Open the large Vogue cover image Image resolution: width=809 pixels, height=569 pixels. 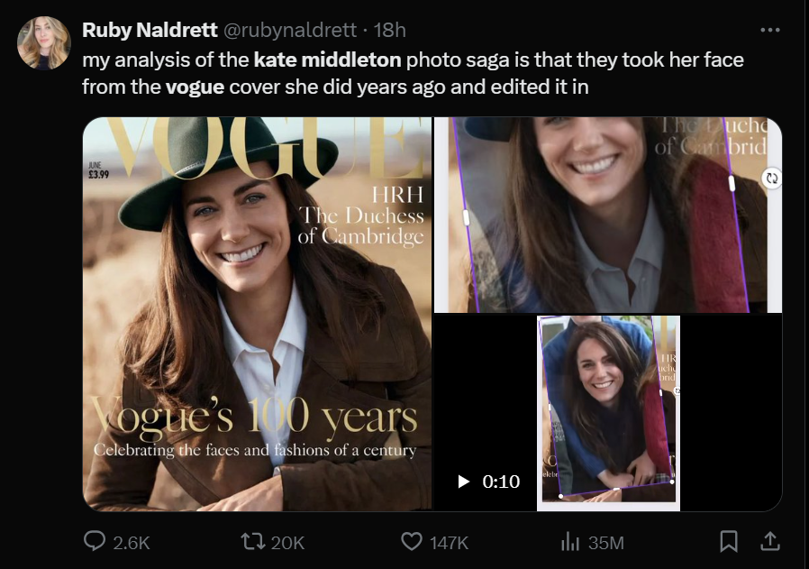[x=258, y=314]
